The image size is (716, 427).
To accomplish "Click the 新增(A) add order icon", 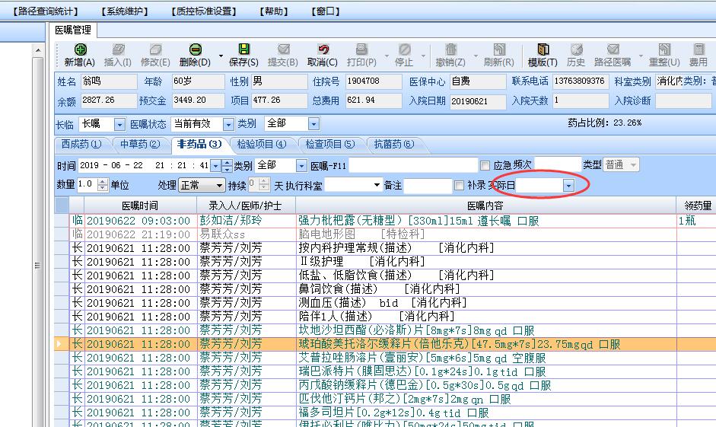I will [x=80, y=49].
